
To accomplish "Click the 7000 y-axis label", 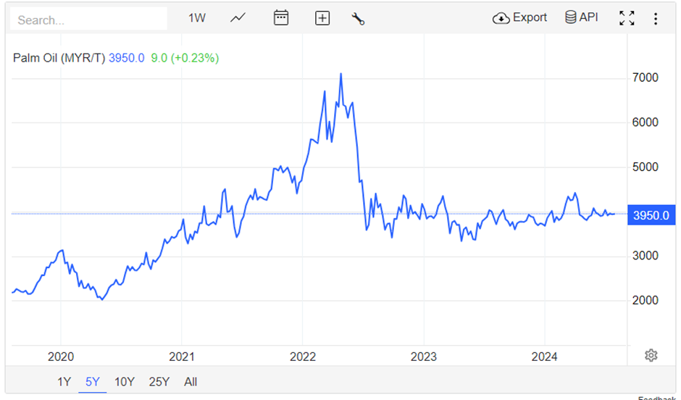I will point(646,78).
